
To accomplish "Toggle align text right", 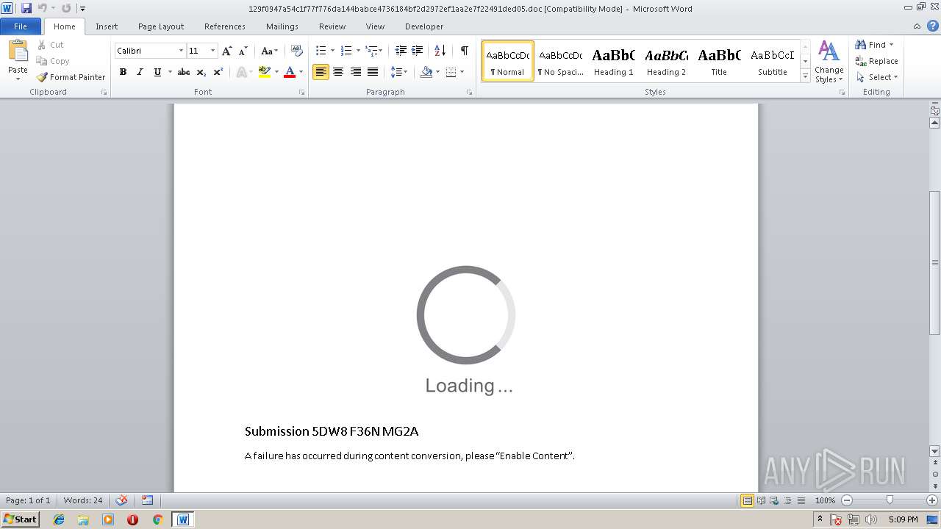I will [x=356, y=72].
